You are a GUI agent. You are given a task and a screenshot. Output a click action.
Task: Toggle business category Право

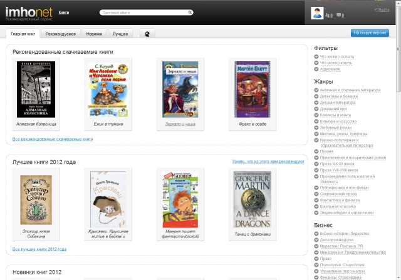click(x=323, y=258)
